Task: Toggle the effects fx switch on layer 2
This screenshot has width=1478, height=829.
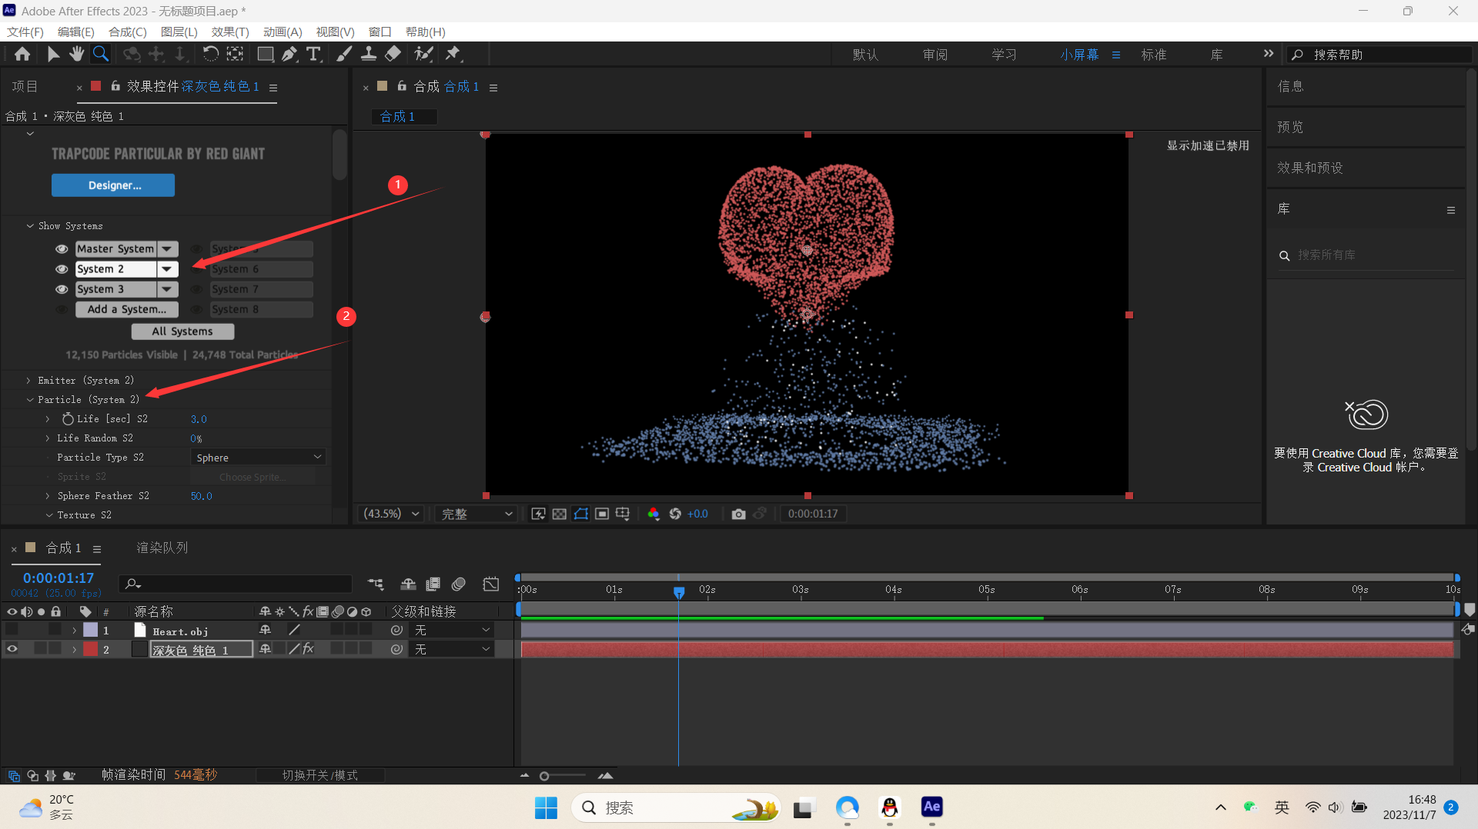Action: point(308,649)
